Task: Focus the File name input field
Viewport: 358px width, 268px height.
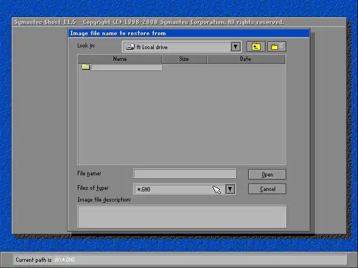Action: [185, 174]
